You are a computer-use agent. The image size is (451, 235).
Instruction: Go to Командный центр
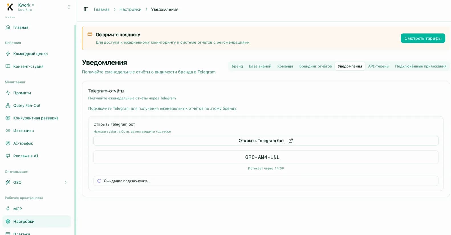[37, 54]
